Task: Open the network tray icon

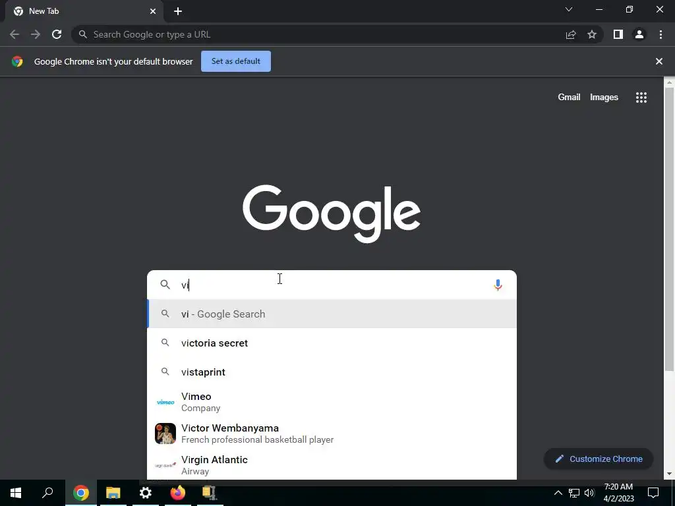Action: pos(574,493)
